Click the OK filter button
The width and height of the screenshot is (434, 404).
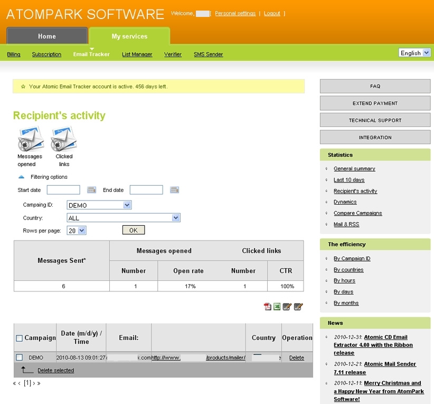tap(134, 230)
